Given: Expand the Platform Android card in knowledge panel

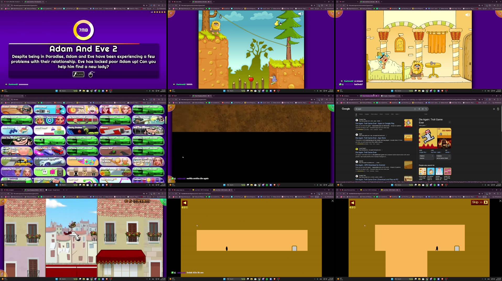Looking at the screenshot, I should [426, 157].
